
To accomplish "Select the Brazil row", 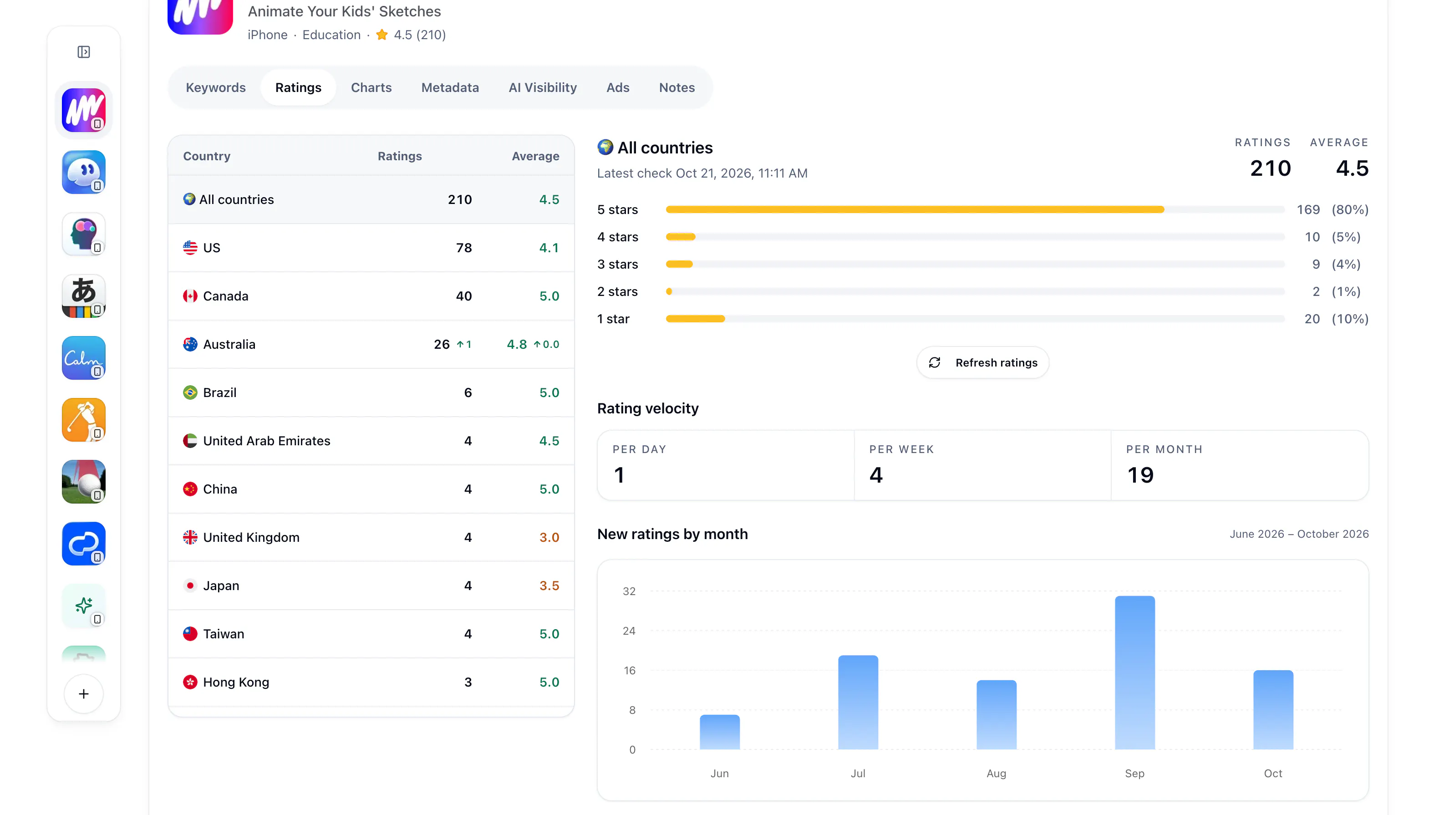I will coord(371,392).
